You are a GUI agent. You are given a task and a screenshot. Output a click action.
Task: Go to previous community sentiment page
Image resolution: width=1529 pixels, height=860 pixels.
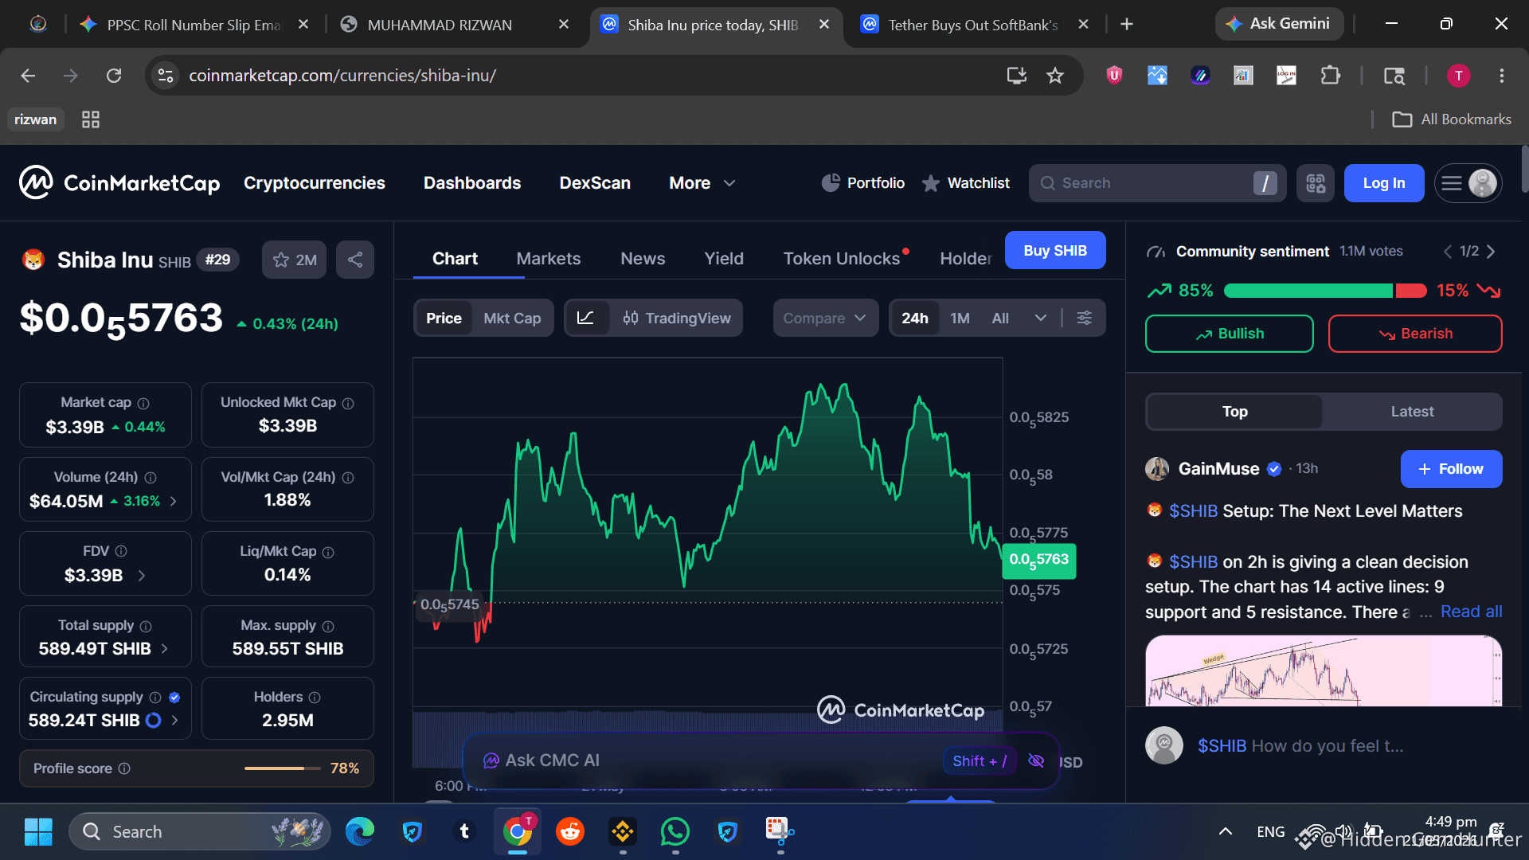1448,252
